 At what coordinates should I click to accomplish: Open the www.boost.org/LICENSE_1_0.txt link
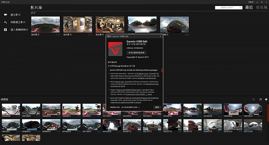139,94
